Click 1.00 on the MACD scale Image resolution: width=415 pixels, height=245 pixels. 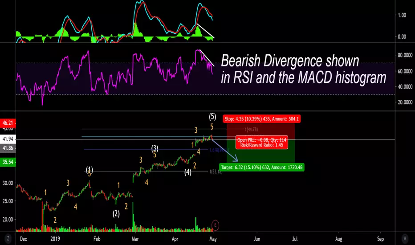click(402, 15)
